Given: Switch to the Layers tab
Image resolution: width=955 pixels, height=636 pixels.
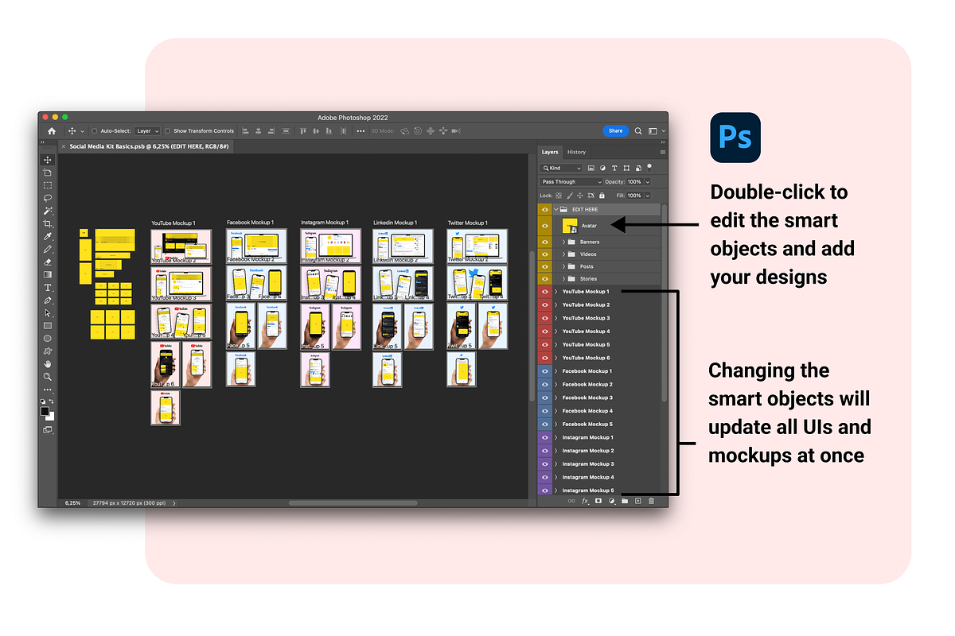Looking at the screenshot, I should (x=550, y=152).
